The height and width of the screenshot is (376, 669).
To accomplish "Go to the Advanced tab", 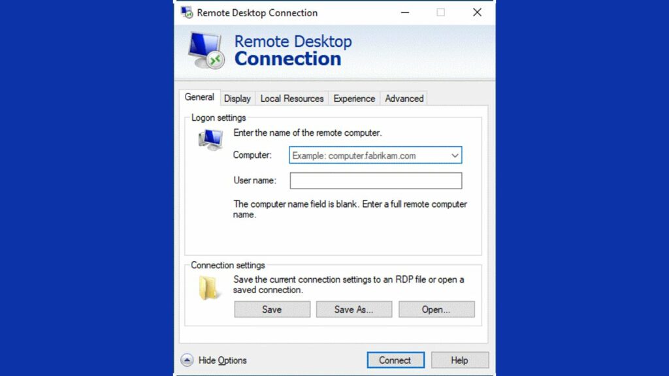I will click(x=404, y=99).
